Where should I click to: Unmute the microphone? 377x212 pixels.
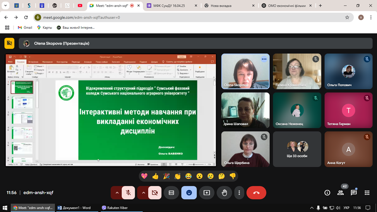point(128,193)
